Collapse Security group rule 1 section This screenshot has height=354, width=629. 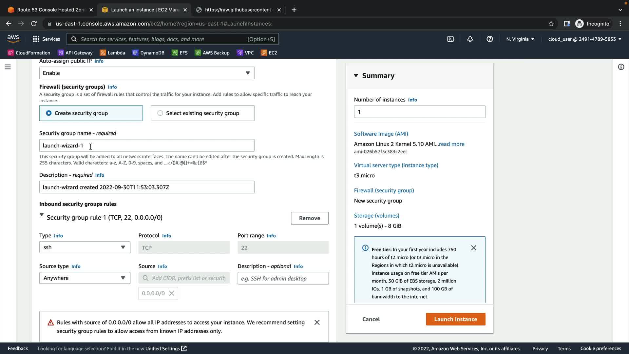click(42, 215)
